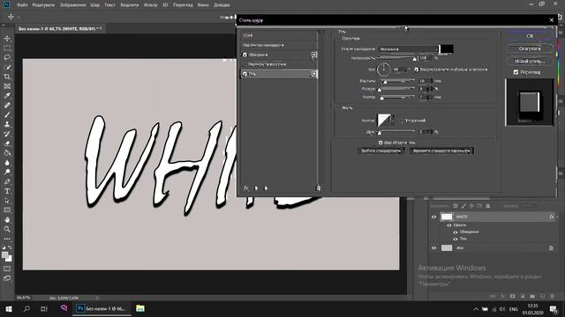Click Add layer mask icon in Layers panel
This screenshot has height=317, width=565.
click(x=512, y=296)
